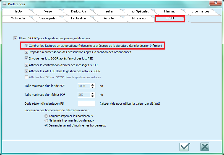Switch to the Multimédia tab

coord(18,18)
